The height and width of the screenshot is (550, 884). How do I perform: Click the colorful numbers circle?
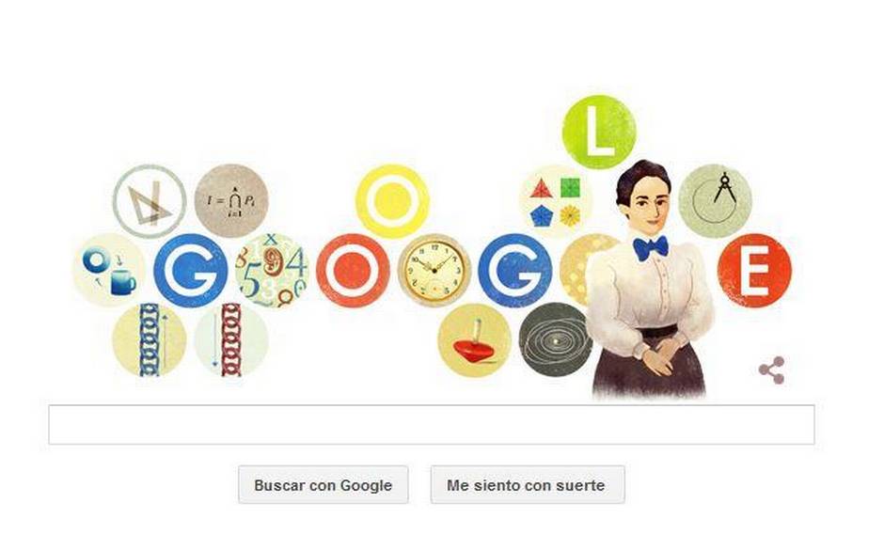(x=273, y=271)
